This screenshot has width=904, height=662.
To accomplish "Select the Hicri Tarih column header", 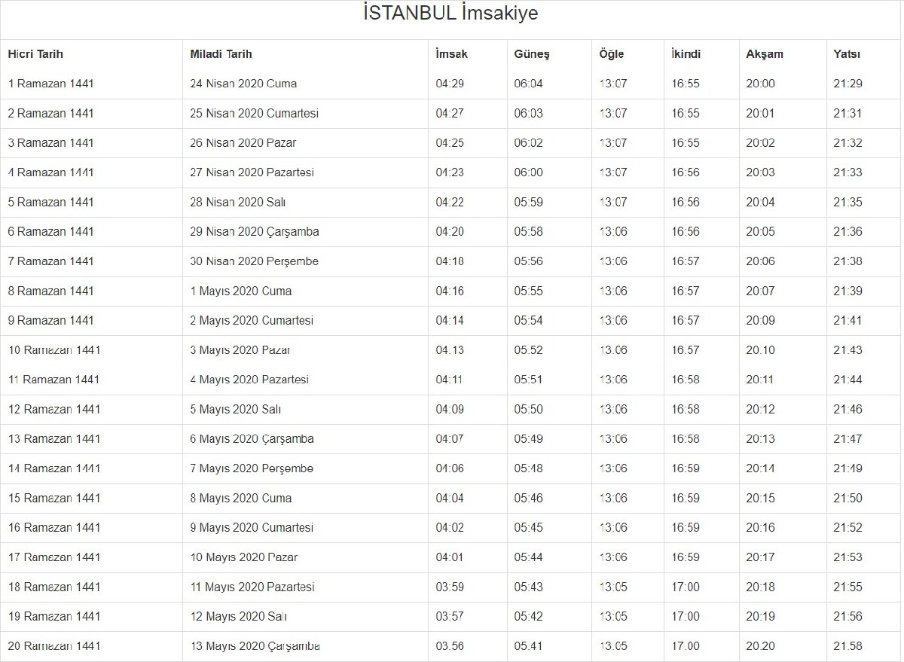I will click(35, 54).
